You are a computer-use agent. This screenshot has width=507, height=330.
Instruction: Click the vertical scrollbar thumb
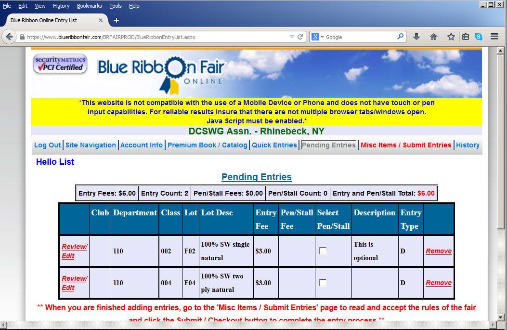click(501, 142)
